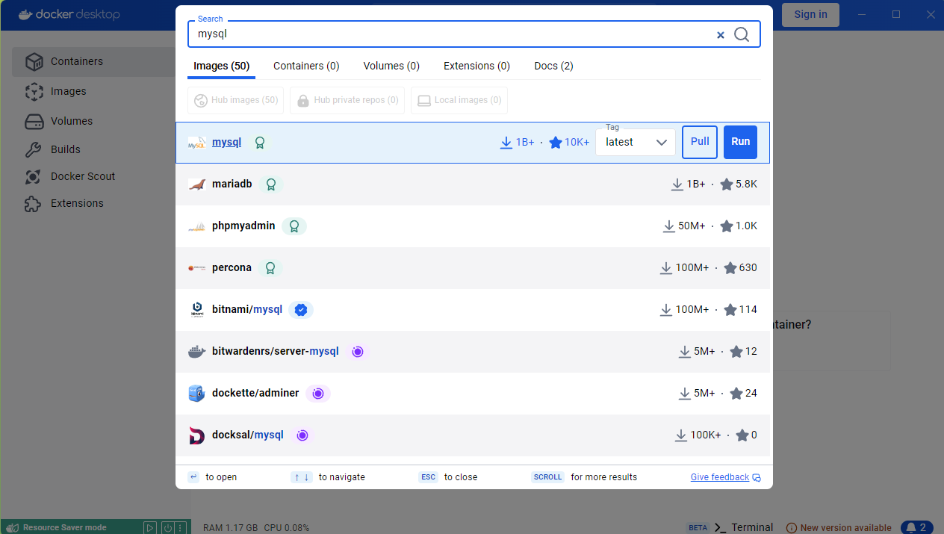Click the magnifier search icon
944x534 pixels.
point(742,34)
